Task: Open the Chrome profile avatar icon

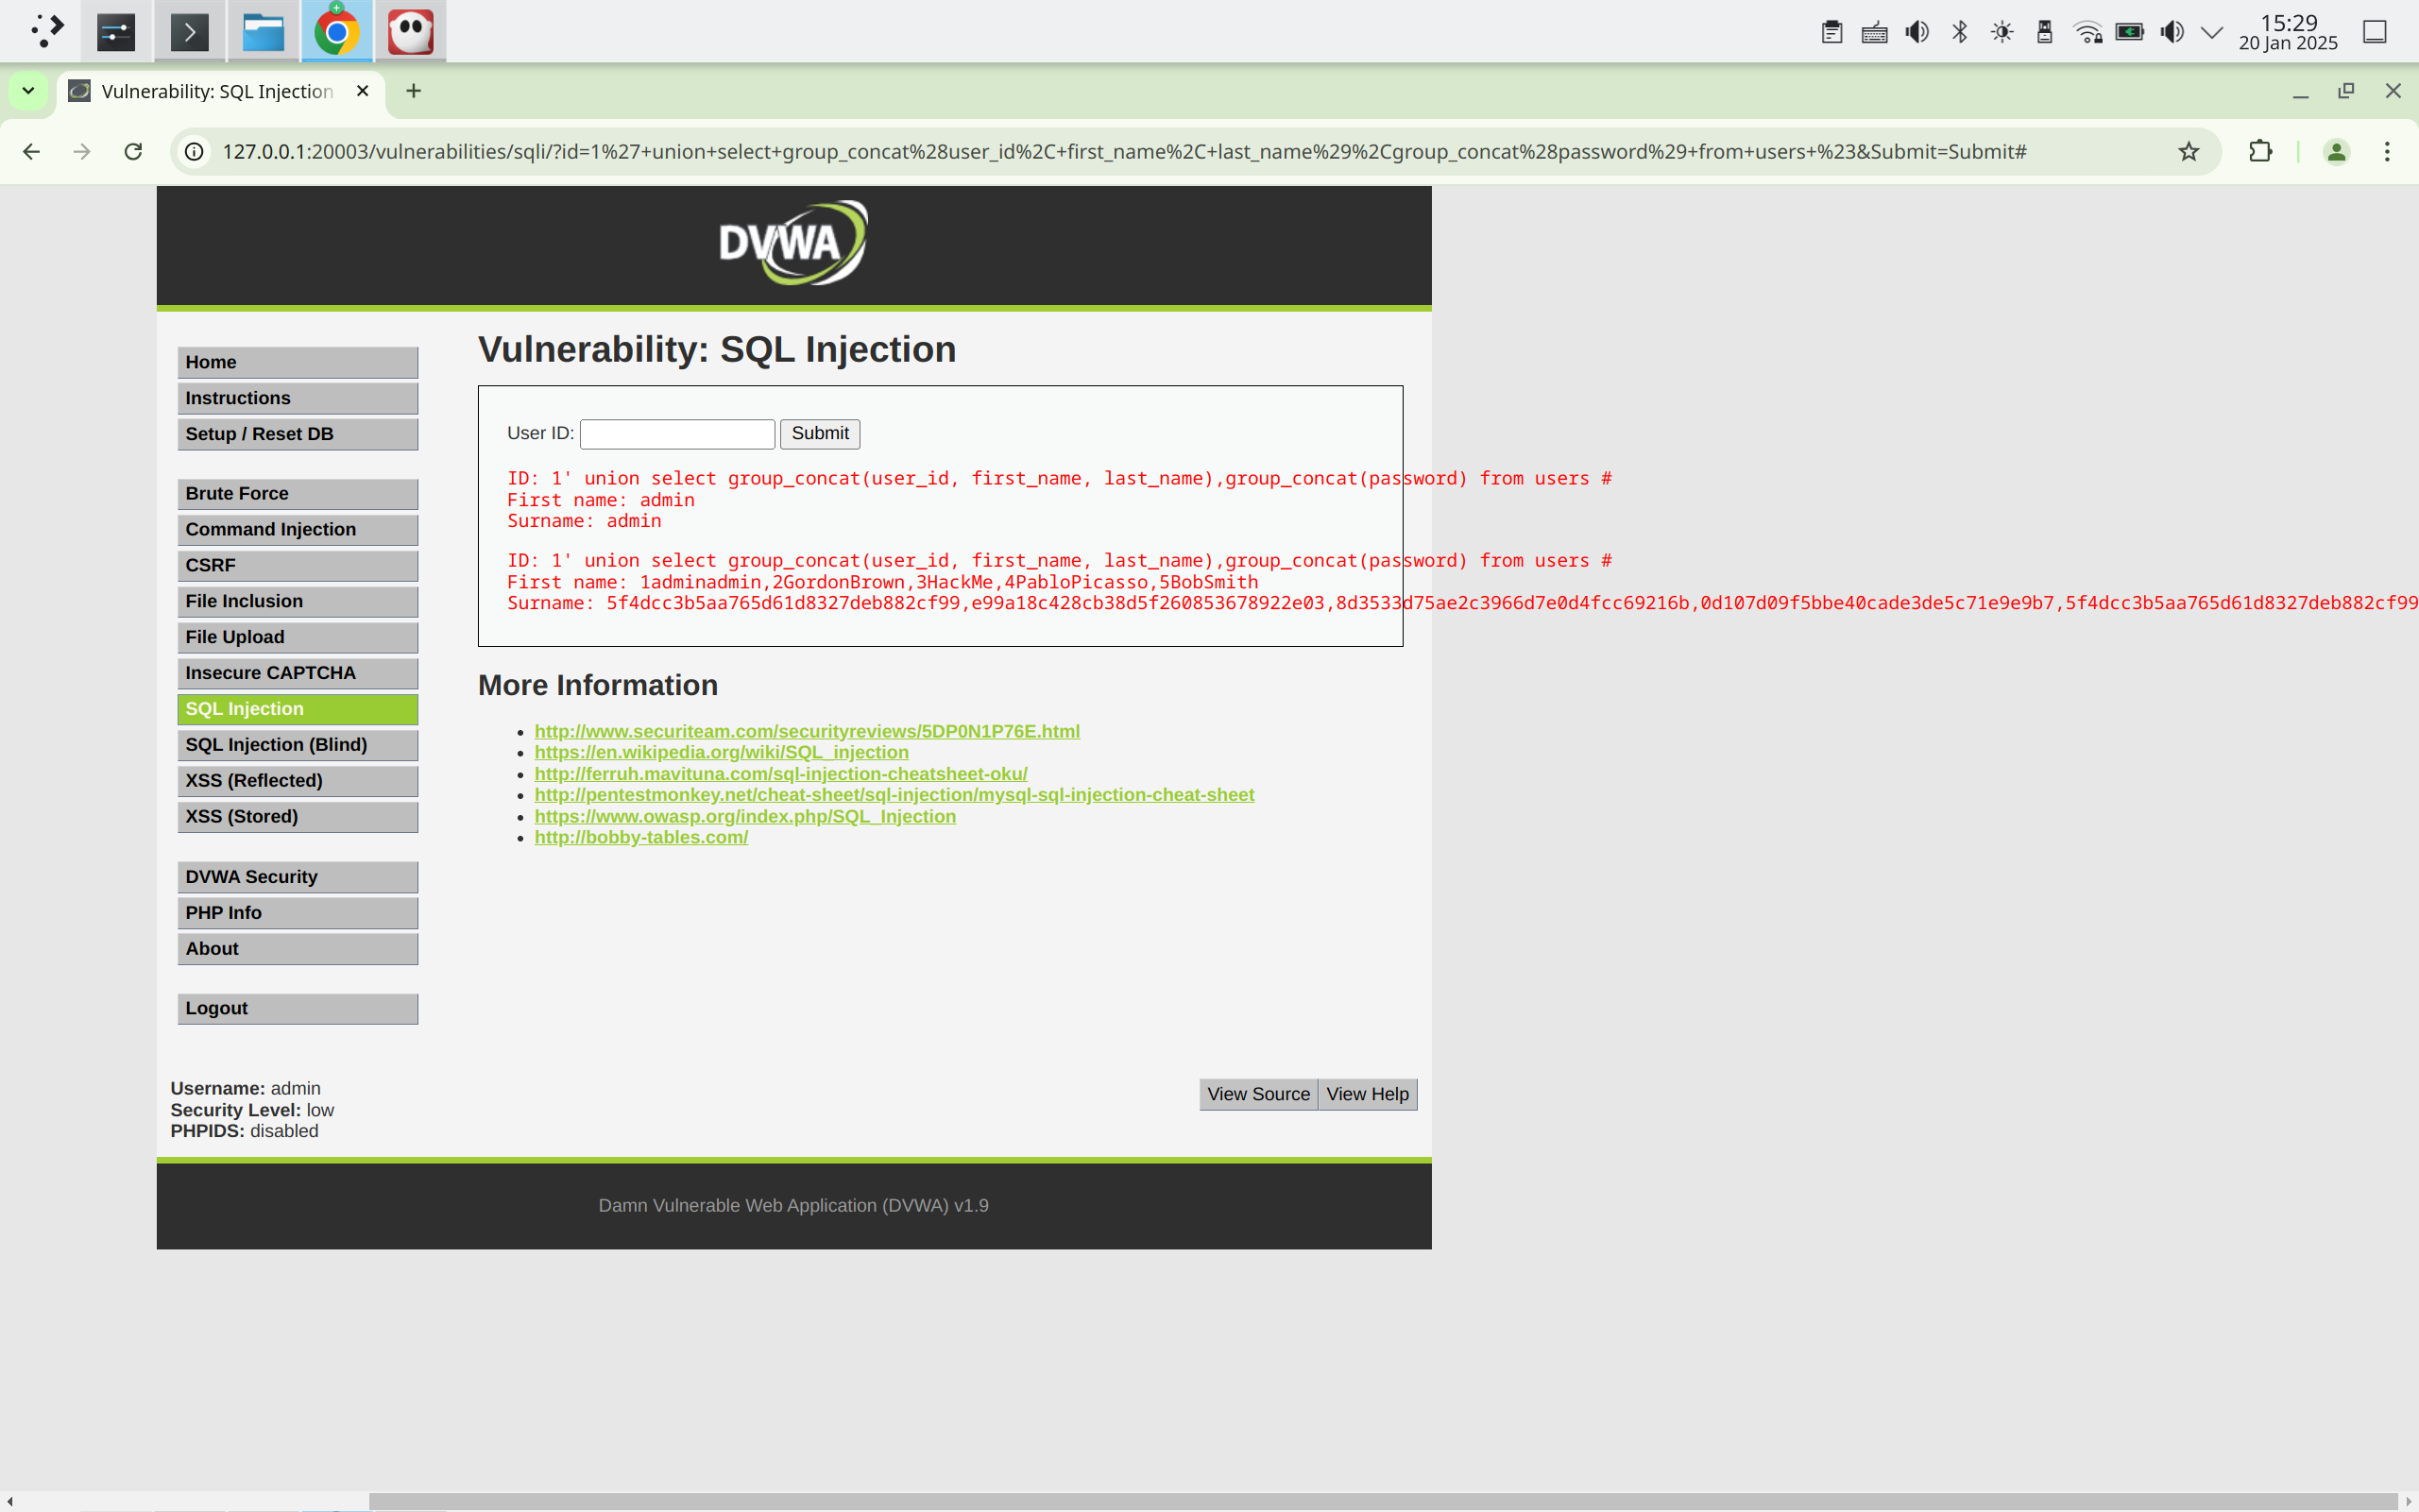Action: coord(2336,151)
